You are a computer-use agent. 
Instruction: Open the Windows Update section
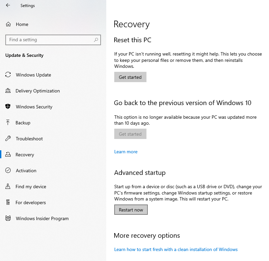(x=34, y=75)
